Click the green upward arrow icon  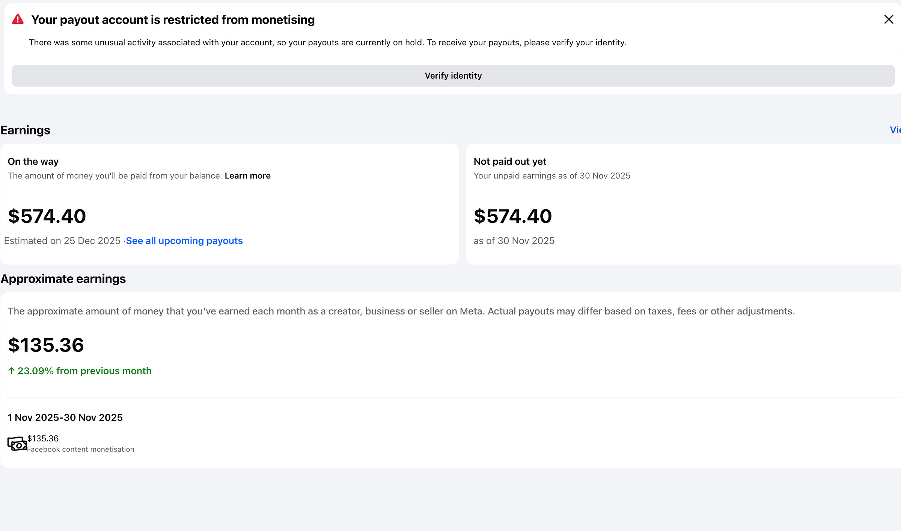[12, 371]
